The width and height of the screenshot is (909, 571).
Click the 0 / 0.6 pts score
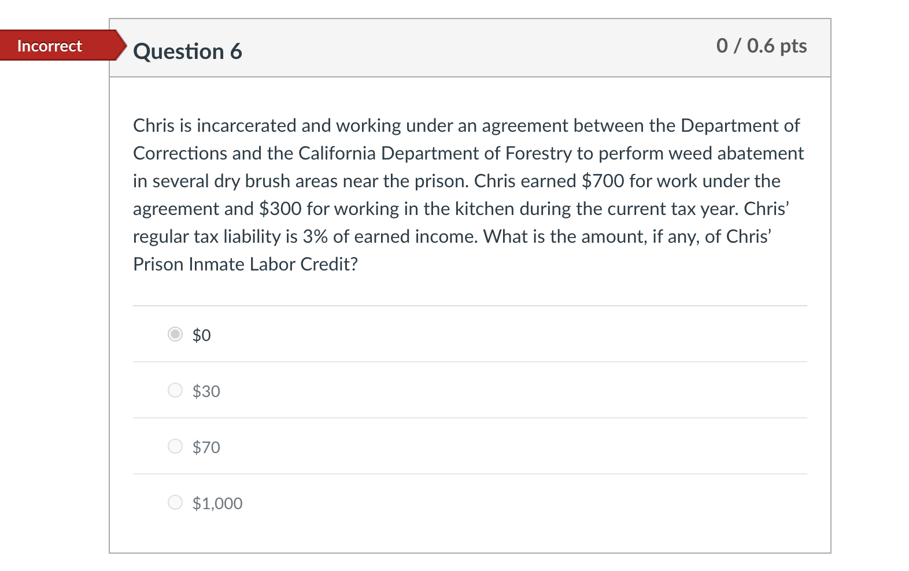tap(761, 46)
